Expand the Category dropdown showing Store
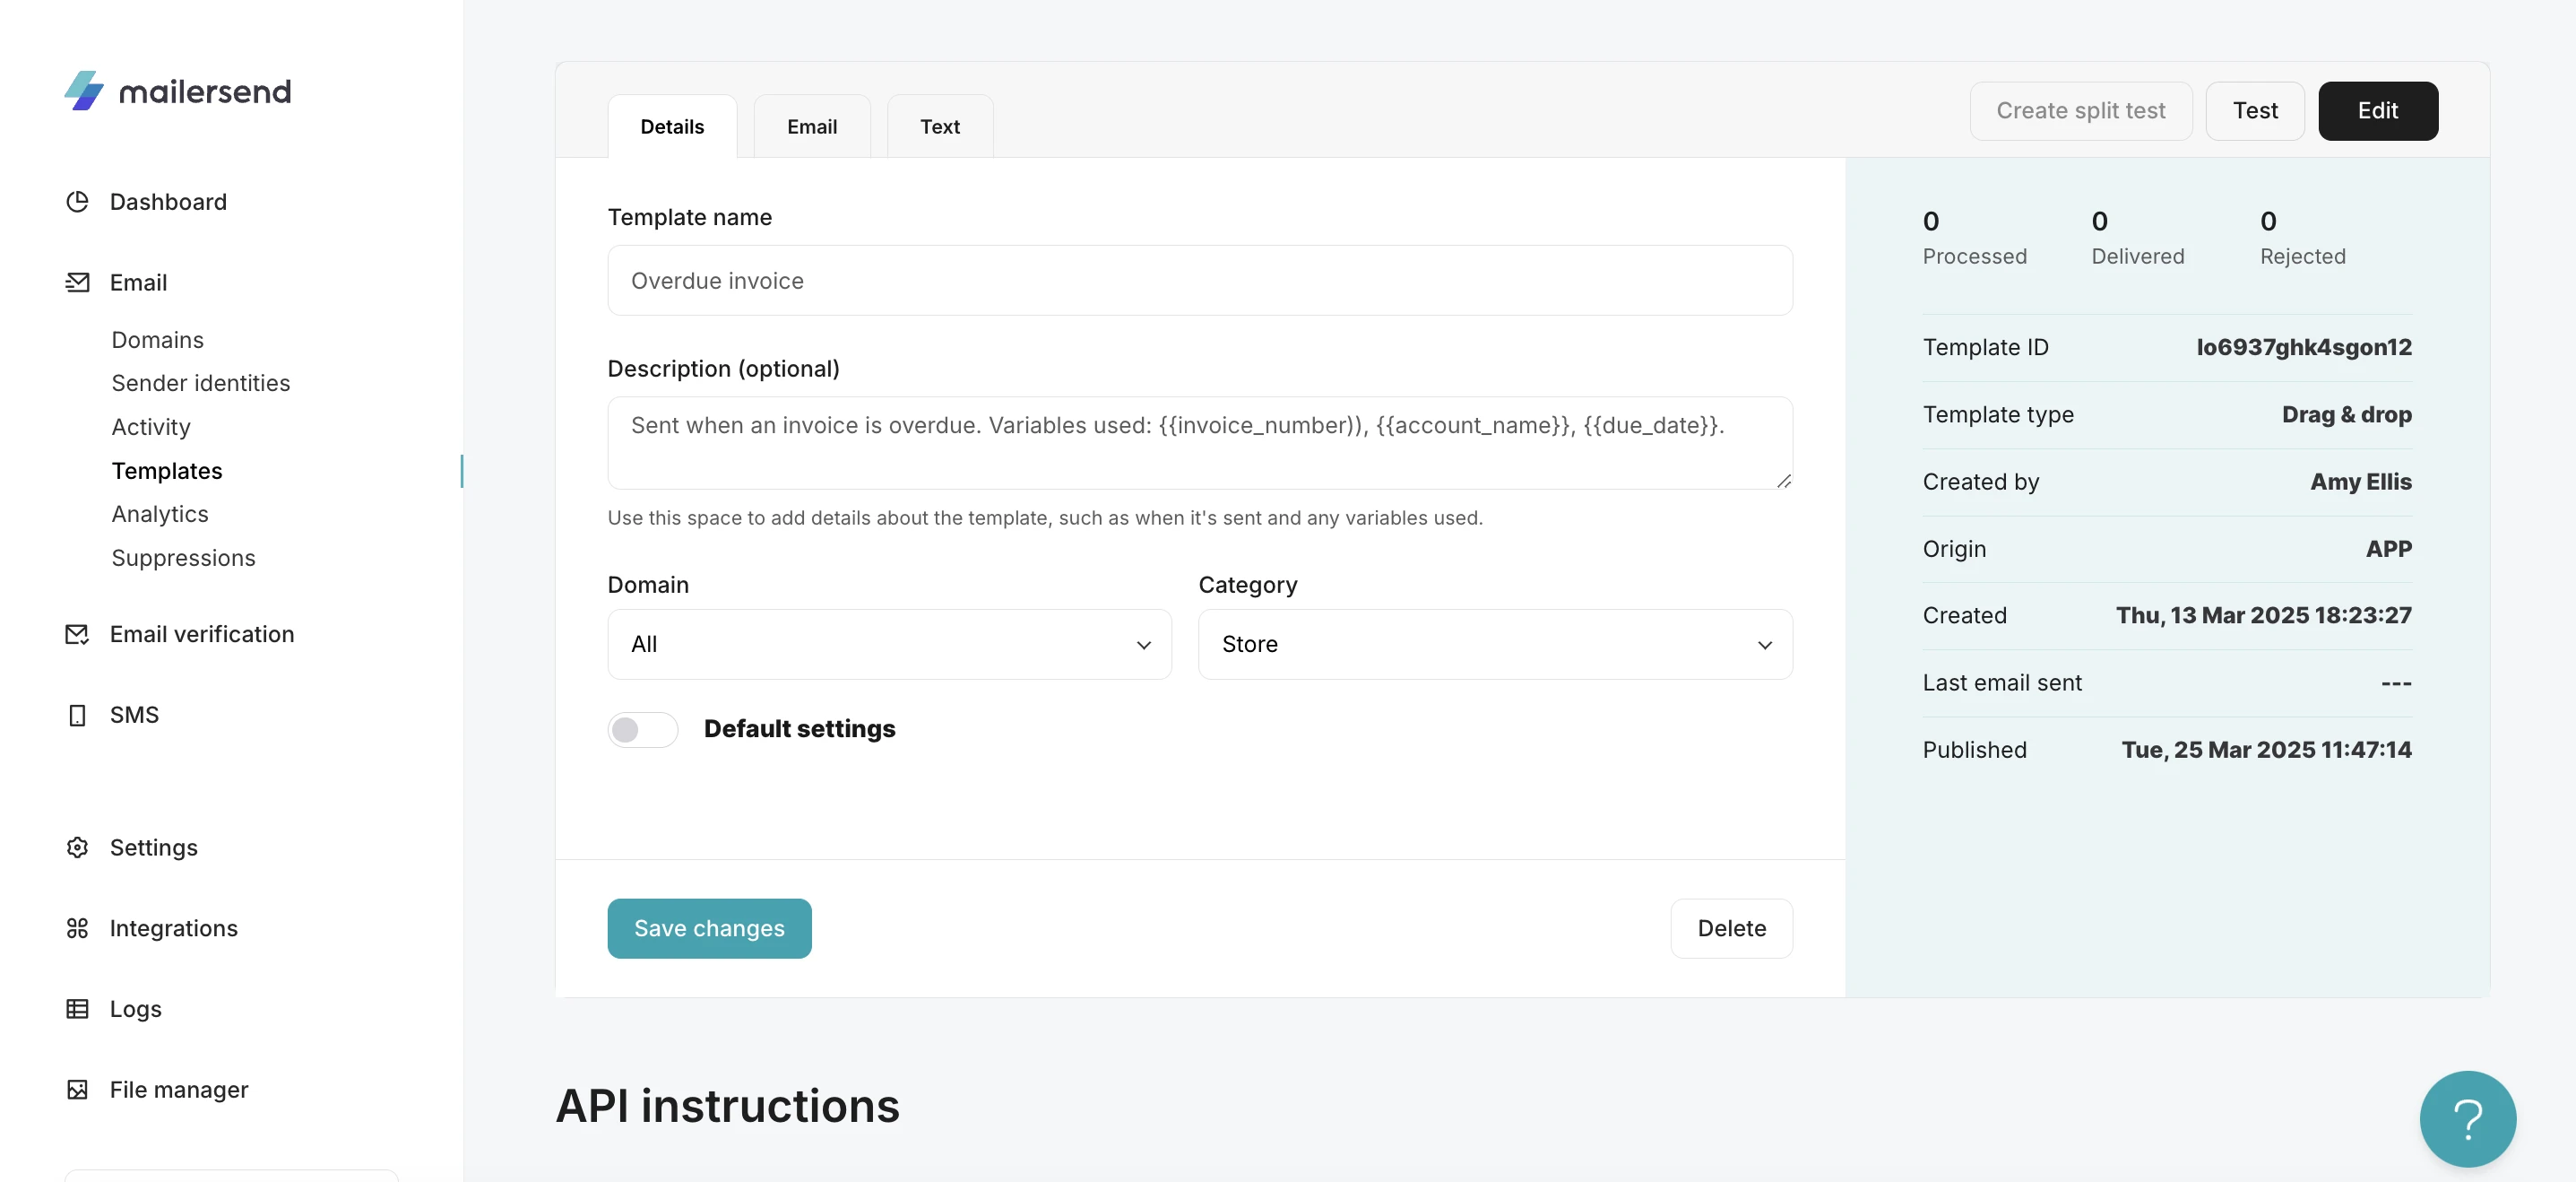 [x=1494, y=645]
